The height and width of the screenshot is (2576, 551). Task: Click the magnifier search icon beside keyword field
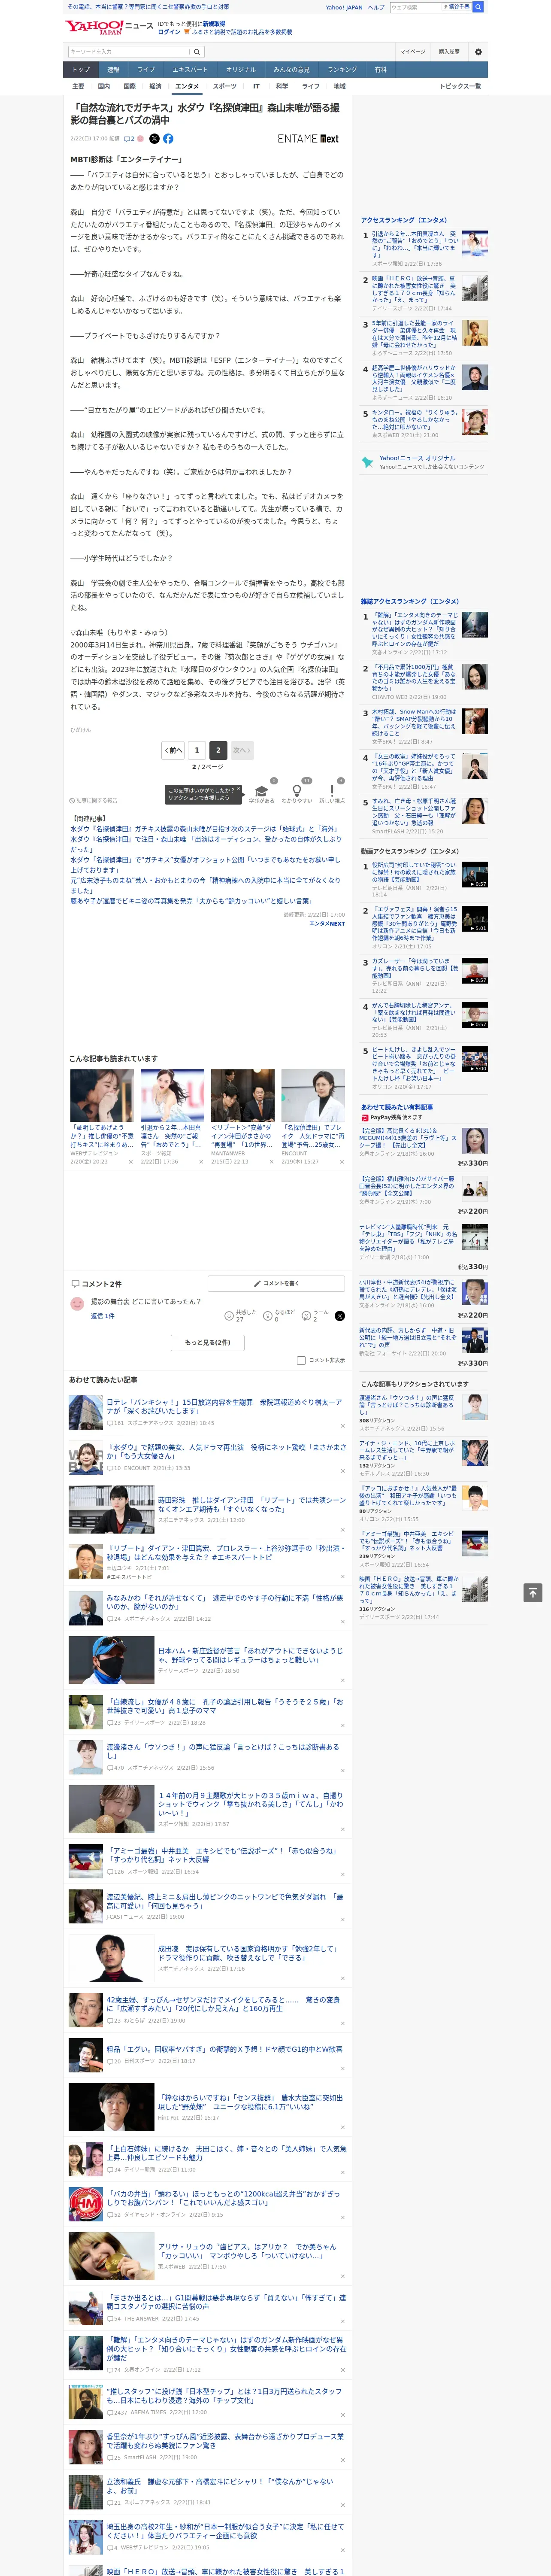[197, 51]
